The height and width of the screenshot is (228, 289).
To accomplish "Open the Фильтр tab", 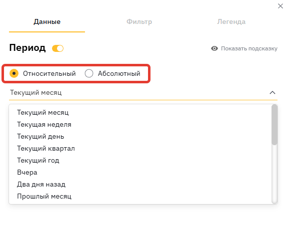I will pyautogui.click(x=139, y=21).
